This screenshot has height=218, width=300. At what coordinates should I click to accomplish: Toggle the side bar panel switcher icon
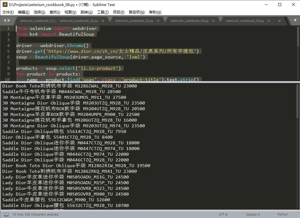(6, 214)
